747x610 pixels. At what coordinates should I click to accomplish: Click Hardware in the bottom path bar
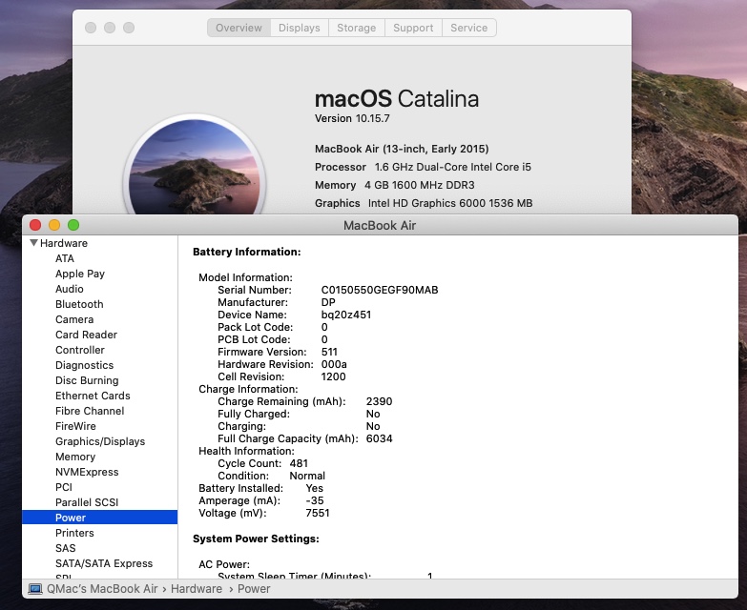(x=197, y=589)
